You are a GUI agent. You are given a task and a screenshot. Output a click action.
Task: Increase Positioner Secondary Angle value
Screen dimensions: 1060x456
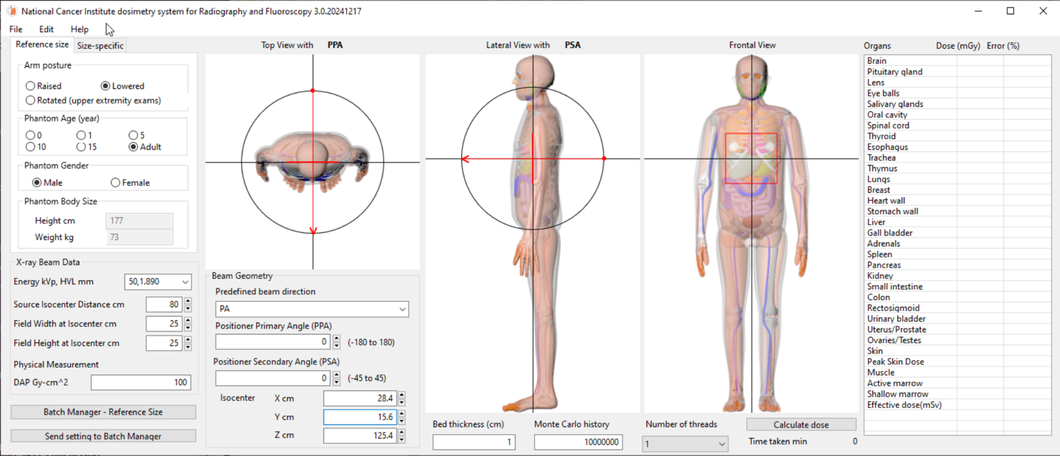point(337,375)
